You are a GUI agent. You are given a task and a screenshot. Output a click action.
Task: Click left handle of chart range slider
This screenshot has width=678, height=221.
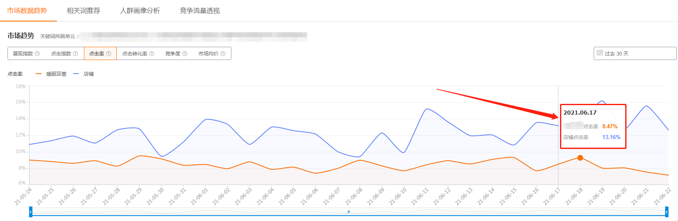coord(31,212)
